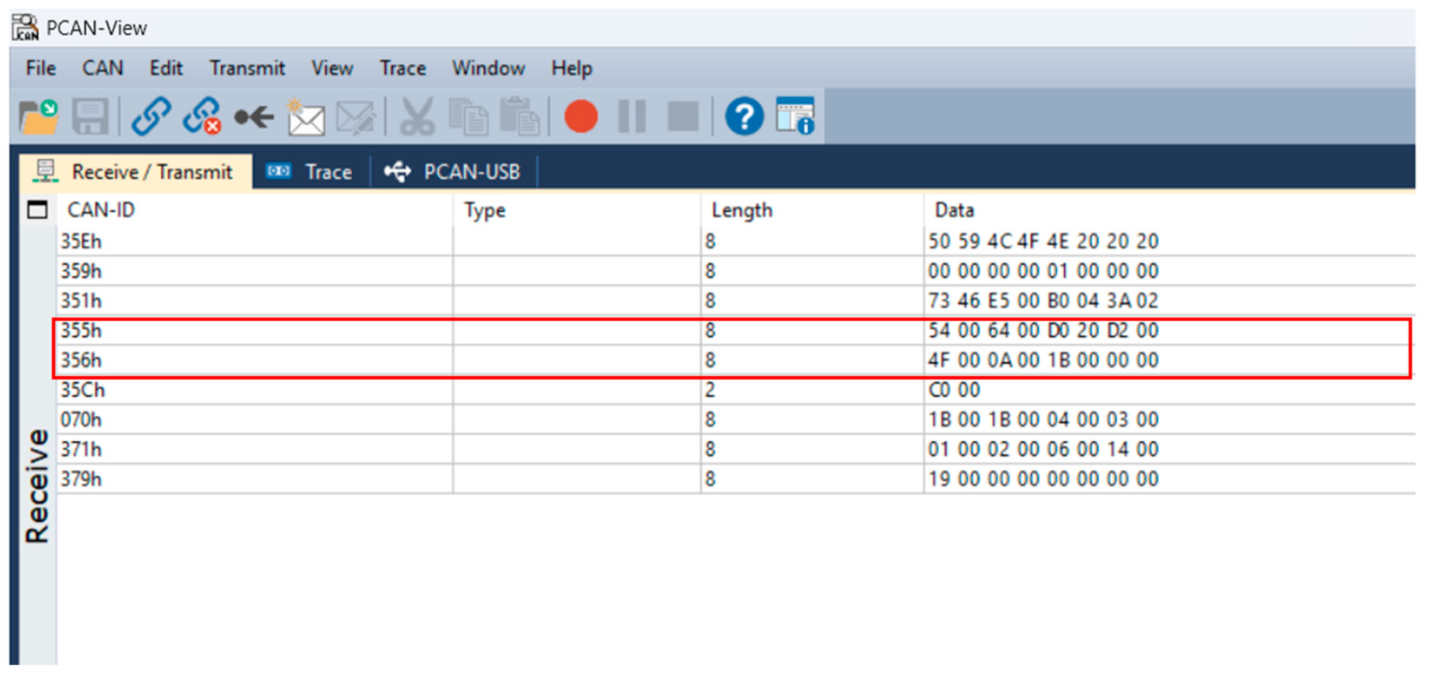Click the Paste clipboard icon
The width and height of the screenshot is (1430, 676).
click(519, 116)
